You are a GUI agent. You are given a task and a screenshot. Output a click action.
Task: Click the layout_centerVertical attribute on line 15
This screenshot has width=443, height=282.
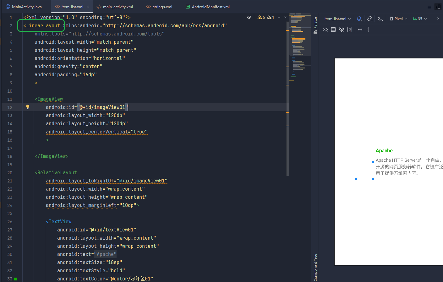97,132
